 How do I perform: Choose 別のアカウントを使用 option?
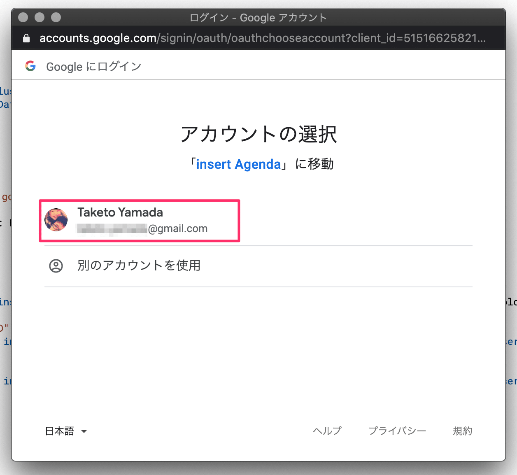[x=258, y=266]
